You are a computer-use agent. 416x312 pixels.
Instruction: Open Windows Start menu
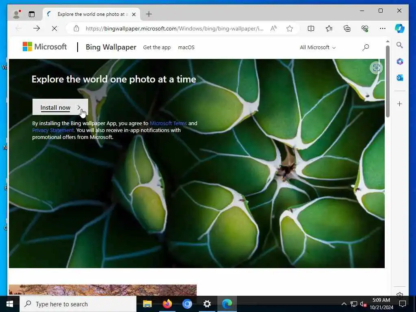tap(10, 304)
